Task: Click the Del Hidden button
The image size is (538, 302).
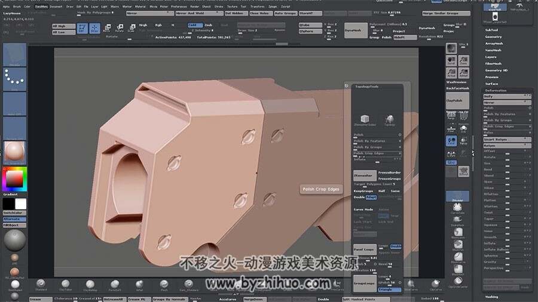Action: pos(236,13)
